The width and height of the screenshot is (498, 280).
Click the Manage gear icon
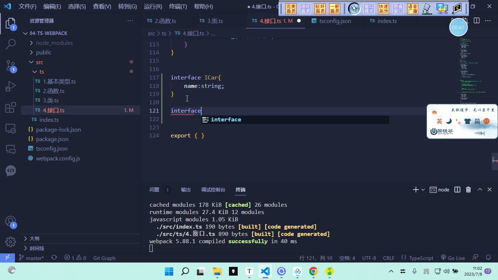(11, 242)
